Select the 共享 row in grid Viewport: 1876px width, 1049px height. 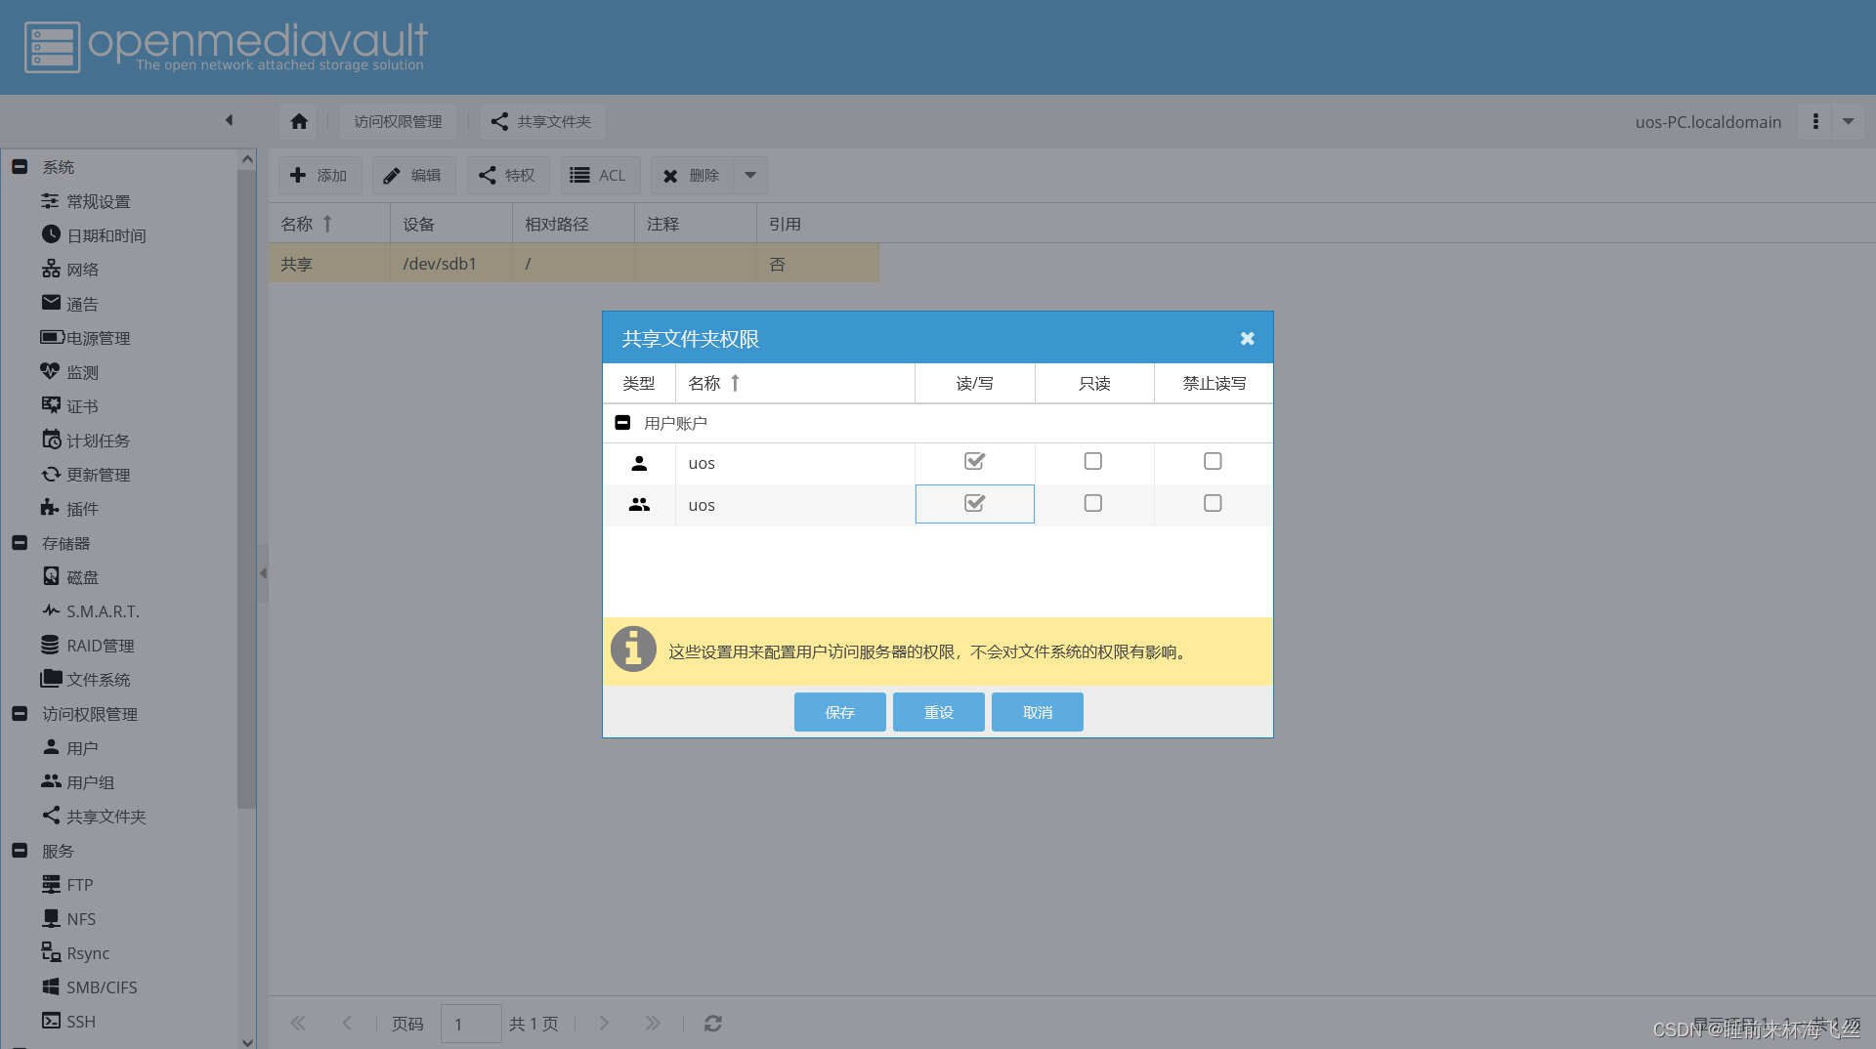[x=575, y=264]
